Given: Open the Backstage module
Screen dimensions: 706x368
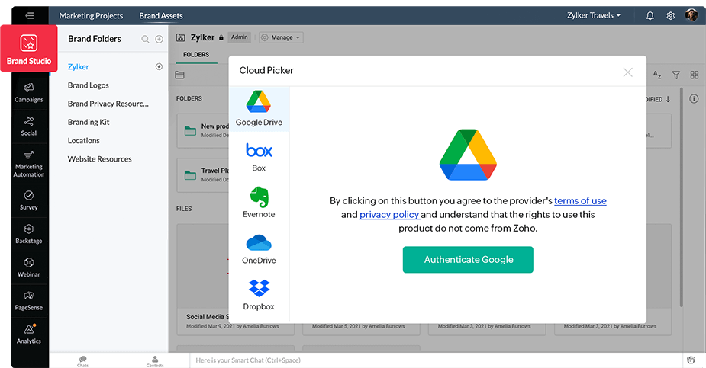Looking at the screenshot, I should tap(29, 234).
